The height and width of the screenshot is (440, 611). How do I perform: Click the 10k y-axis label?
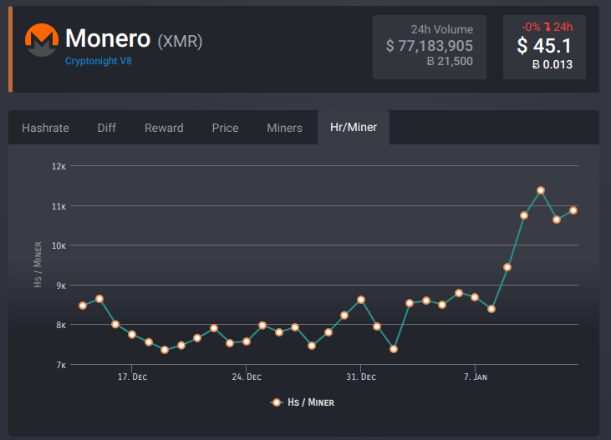tap(59, 245)
